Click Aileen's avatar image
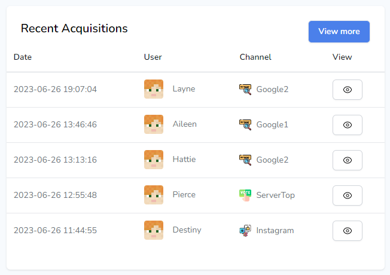Viewport: 390px width, 275px height. pos(154,124)
